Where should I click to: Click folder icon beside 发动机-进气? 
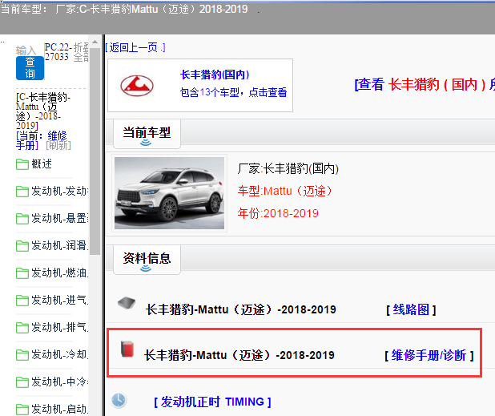tap(22, 301)
